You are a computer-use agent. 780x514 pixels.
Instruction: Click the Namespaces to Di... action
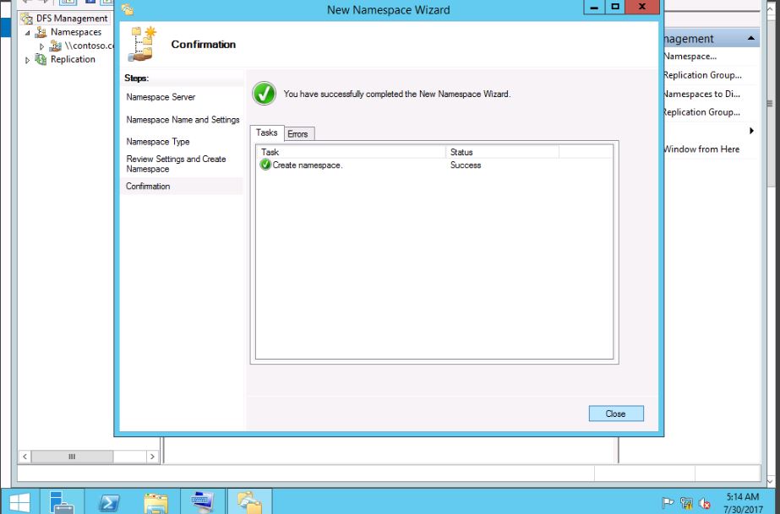tap(702, 94)
